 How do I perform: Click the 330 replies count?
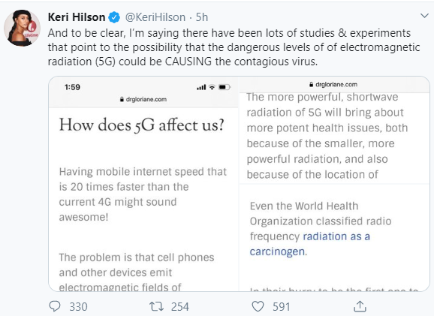(78, 306)
